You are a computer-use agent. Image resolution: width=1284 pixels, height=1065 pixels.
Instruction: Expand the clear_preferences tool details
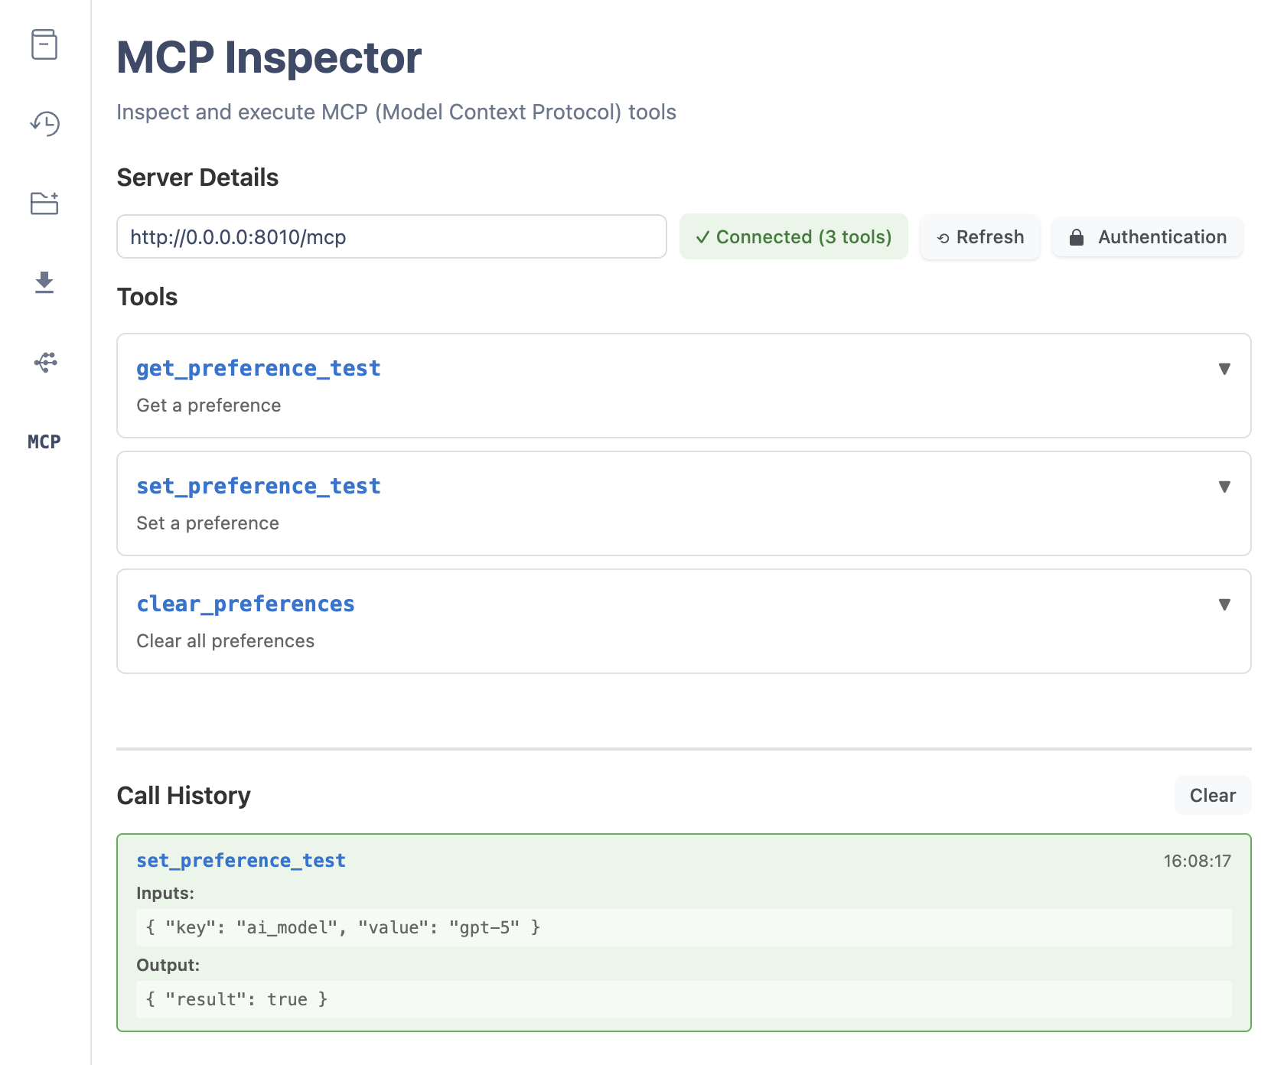tap(1225, 603)
